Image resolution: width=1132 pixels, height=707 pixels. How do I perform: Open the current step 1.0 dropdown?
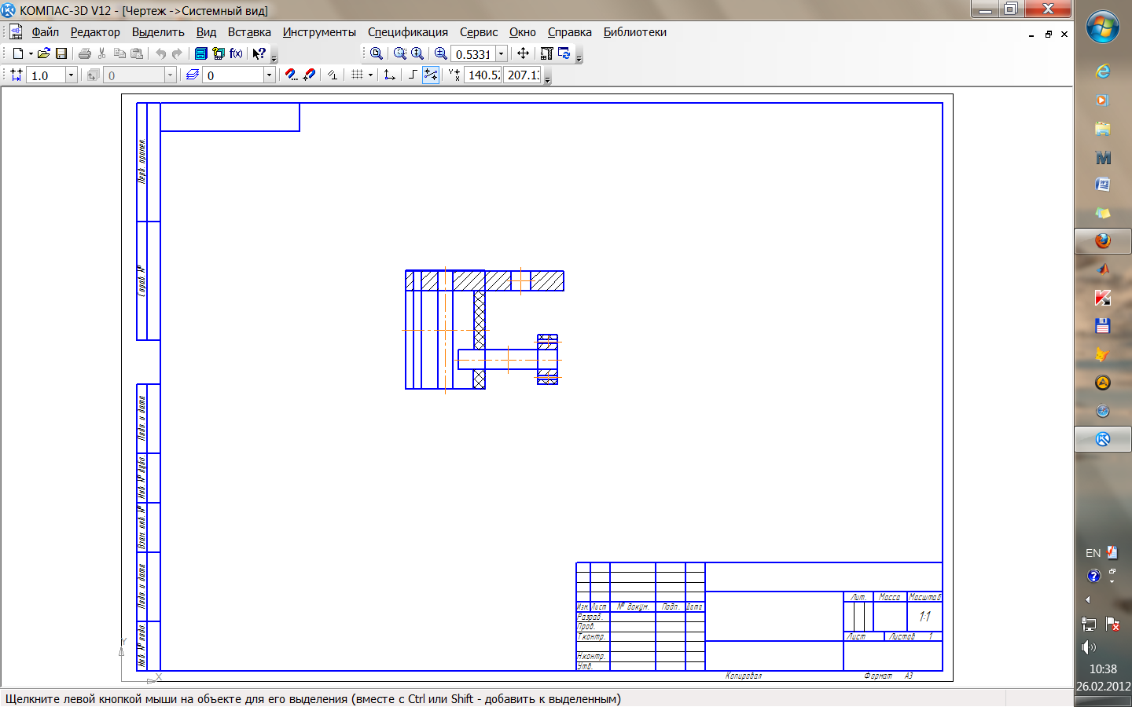coord(71,75)
